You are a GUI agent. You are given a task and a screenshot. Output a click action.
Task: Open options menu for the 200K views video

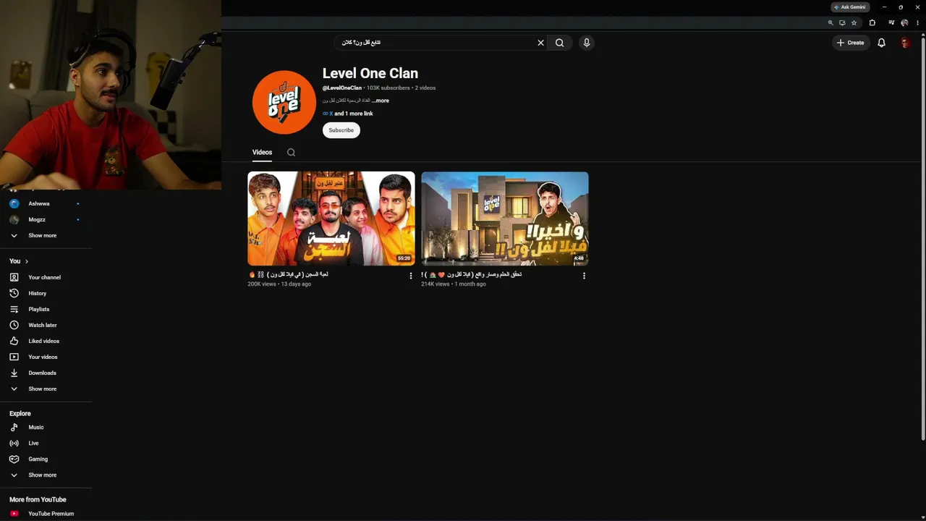click(411, 276)
